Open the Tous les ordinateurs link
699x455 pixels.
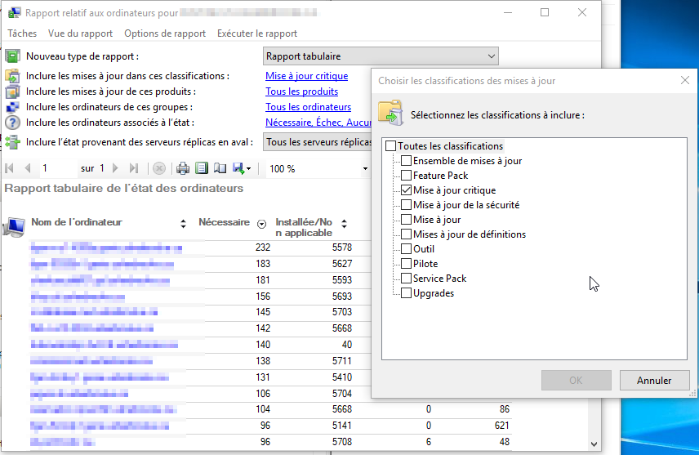click(309, 107)
